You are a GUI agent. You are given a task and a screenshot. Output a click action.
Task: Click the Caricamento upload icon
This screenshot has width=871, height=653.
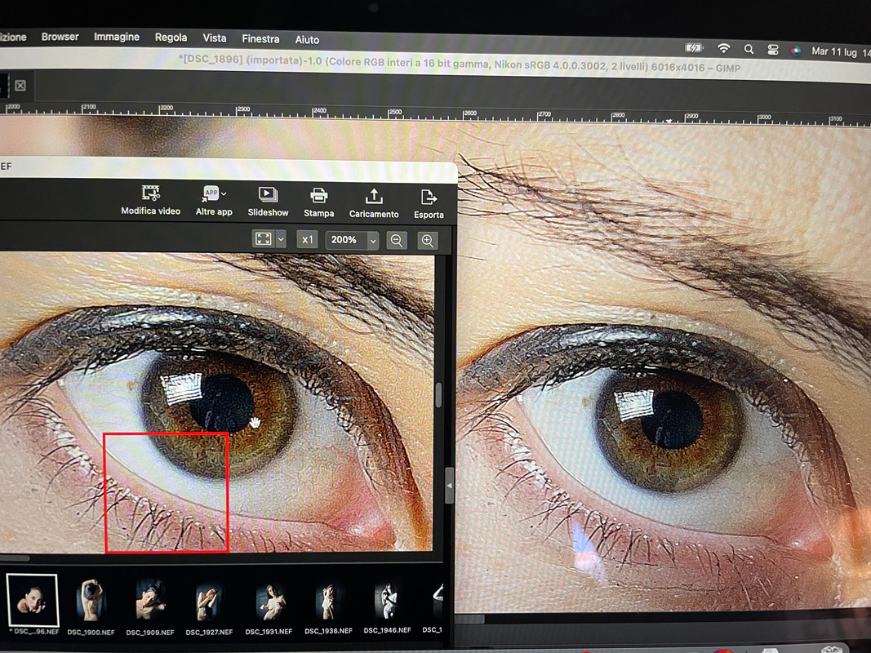[374, 196]
